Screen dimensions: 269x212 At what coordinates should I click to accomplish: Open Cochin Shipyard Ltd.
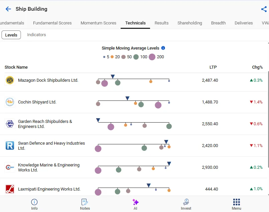coord(37,102)
